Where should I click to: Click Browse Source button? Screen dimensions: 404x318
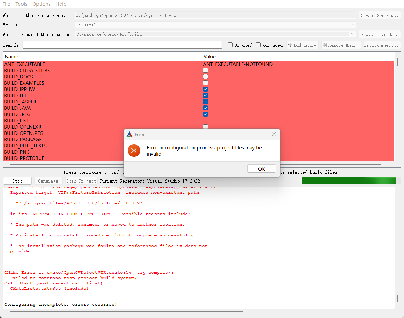click(379, 15)
